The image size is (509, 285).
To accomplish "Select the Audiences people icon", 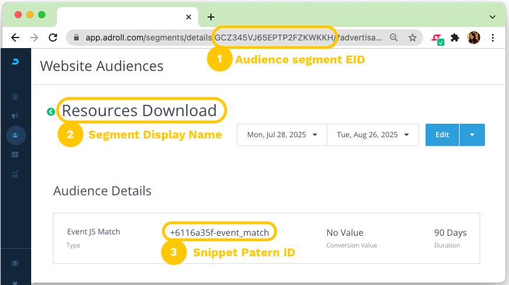I will 15,135.
